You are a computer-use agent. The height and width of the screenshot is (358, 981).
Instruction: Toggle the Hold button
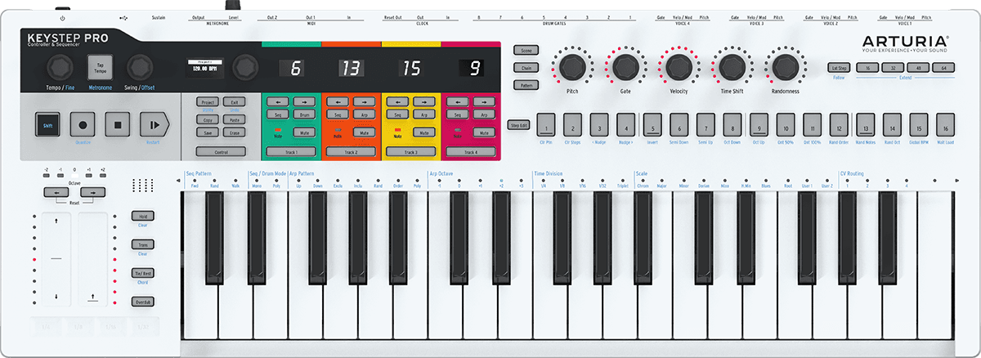coord(143,216)
